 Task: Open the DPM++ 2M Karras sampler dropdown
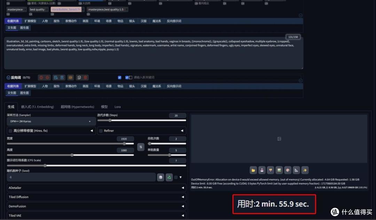pos(51,121)
